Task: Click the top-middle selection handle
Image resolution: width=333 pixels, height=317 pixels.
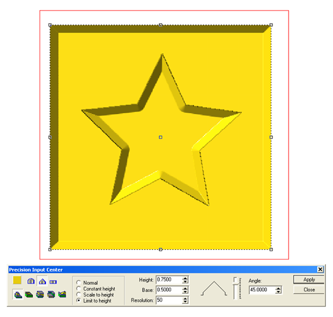Action: [x=160, y=25]
